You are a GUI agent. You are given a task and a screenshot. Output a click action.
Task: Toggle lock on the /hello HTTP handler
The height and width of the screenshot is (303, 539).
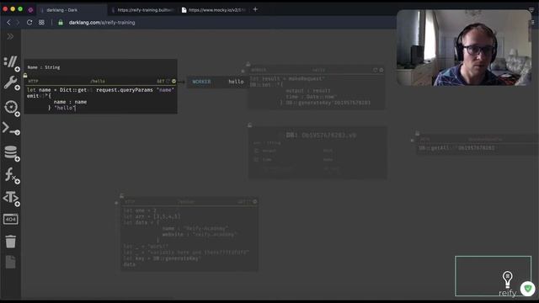tap(25, 75)
